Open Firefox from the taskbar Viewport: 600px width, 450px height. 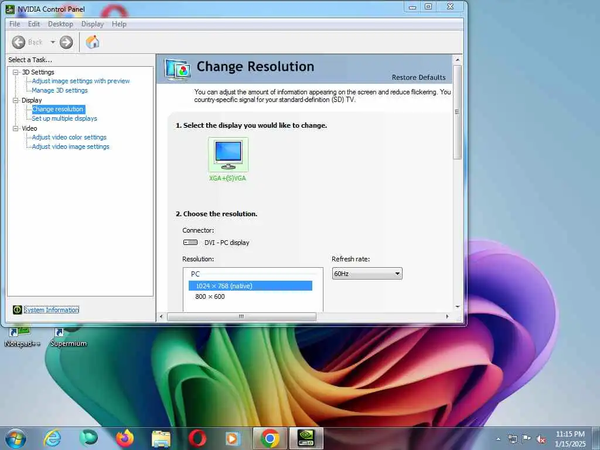tap(124, 438)
